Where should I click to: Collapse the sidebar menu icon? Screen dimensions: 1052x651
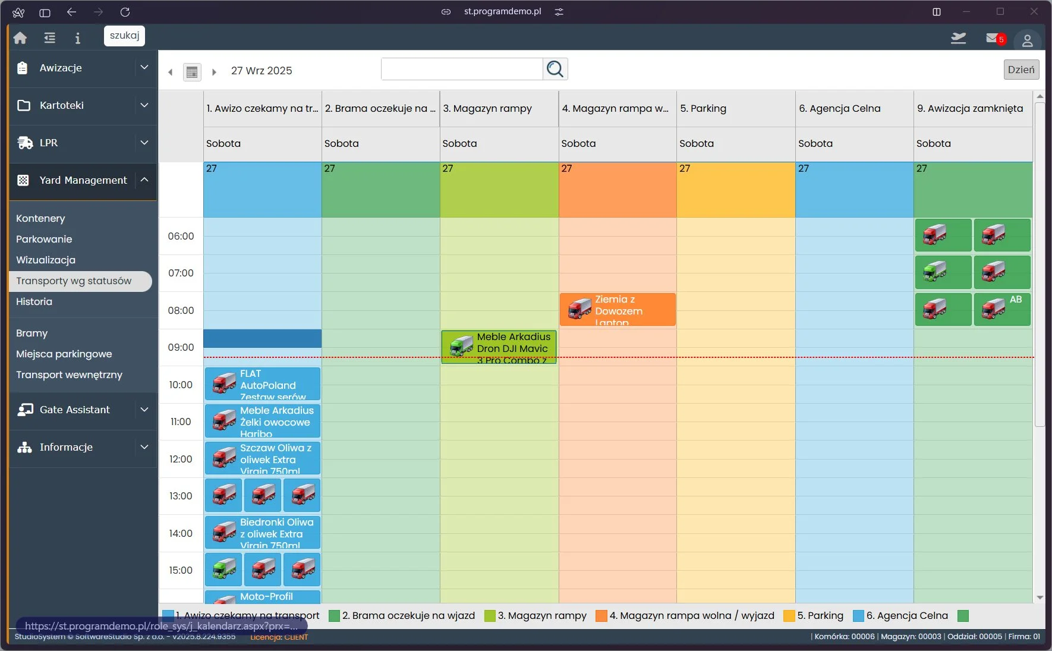(49, 38)
